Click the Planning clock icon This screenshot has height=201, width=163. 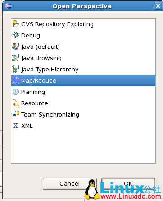[16, 92]
